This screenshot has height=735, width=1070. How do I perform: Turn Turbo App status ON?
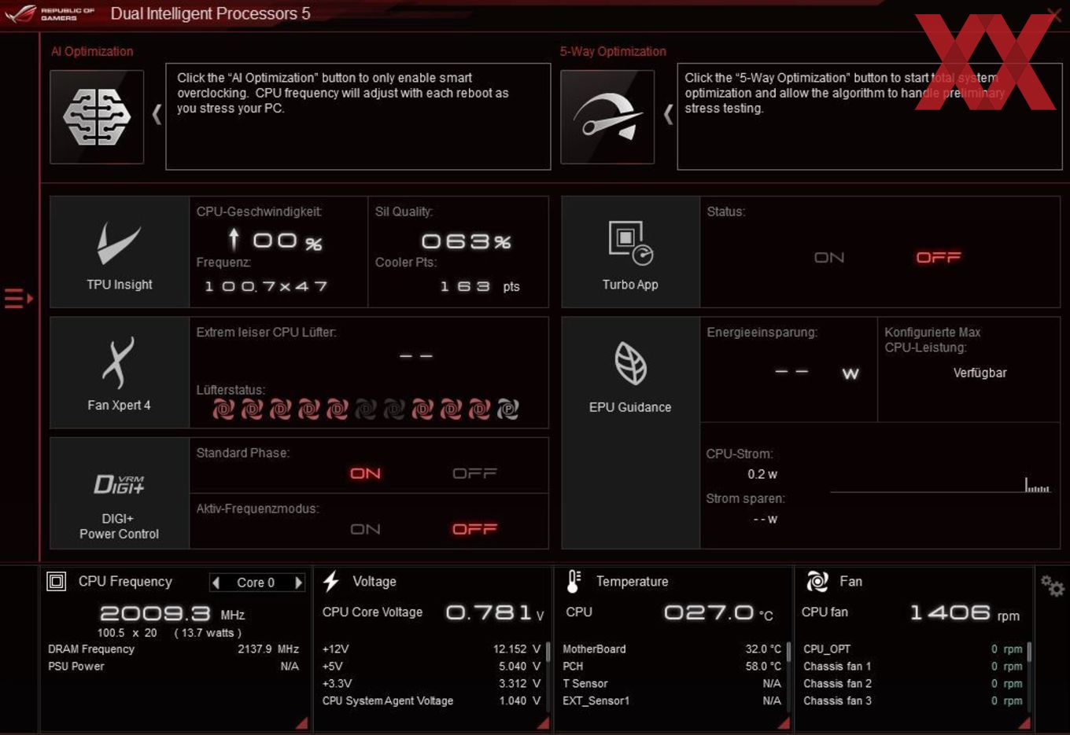point(829,258)
